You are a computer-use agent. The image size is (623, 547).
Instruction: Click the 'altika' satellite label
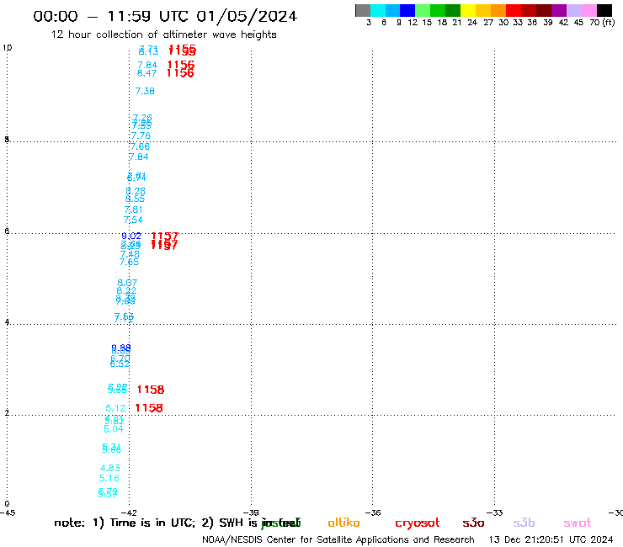(343, 523)
